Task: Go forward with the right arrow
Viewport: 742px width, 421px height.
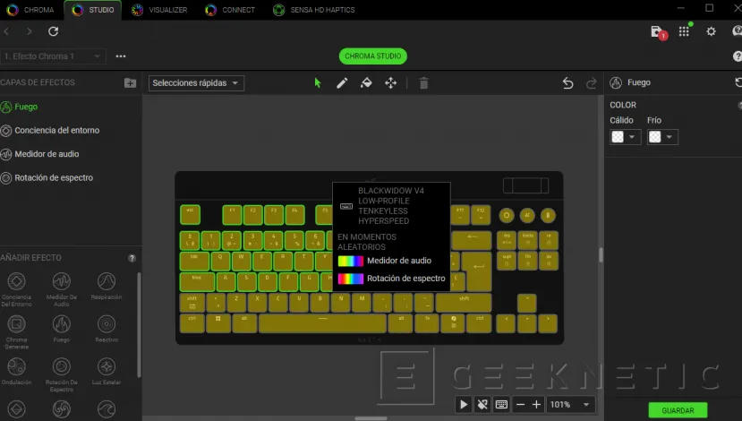Action: pyautogui.click(x=30, y=31)
